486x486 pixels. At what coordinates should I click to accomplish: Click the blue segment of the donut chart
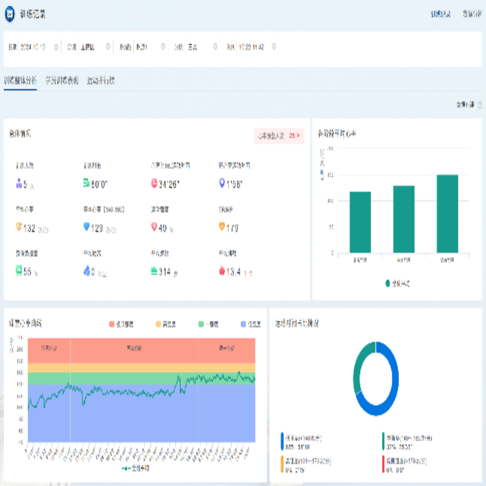click(x=389, y=398)
